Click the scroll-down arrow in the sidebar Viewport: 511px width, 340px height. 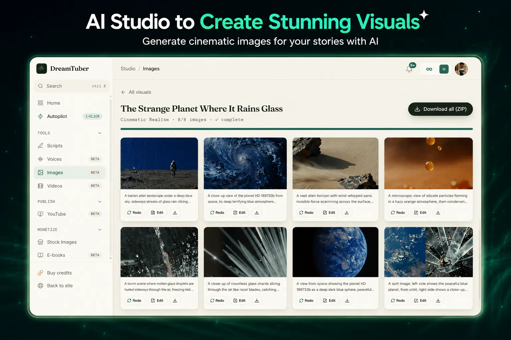coord(110,258)
